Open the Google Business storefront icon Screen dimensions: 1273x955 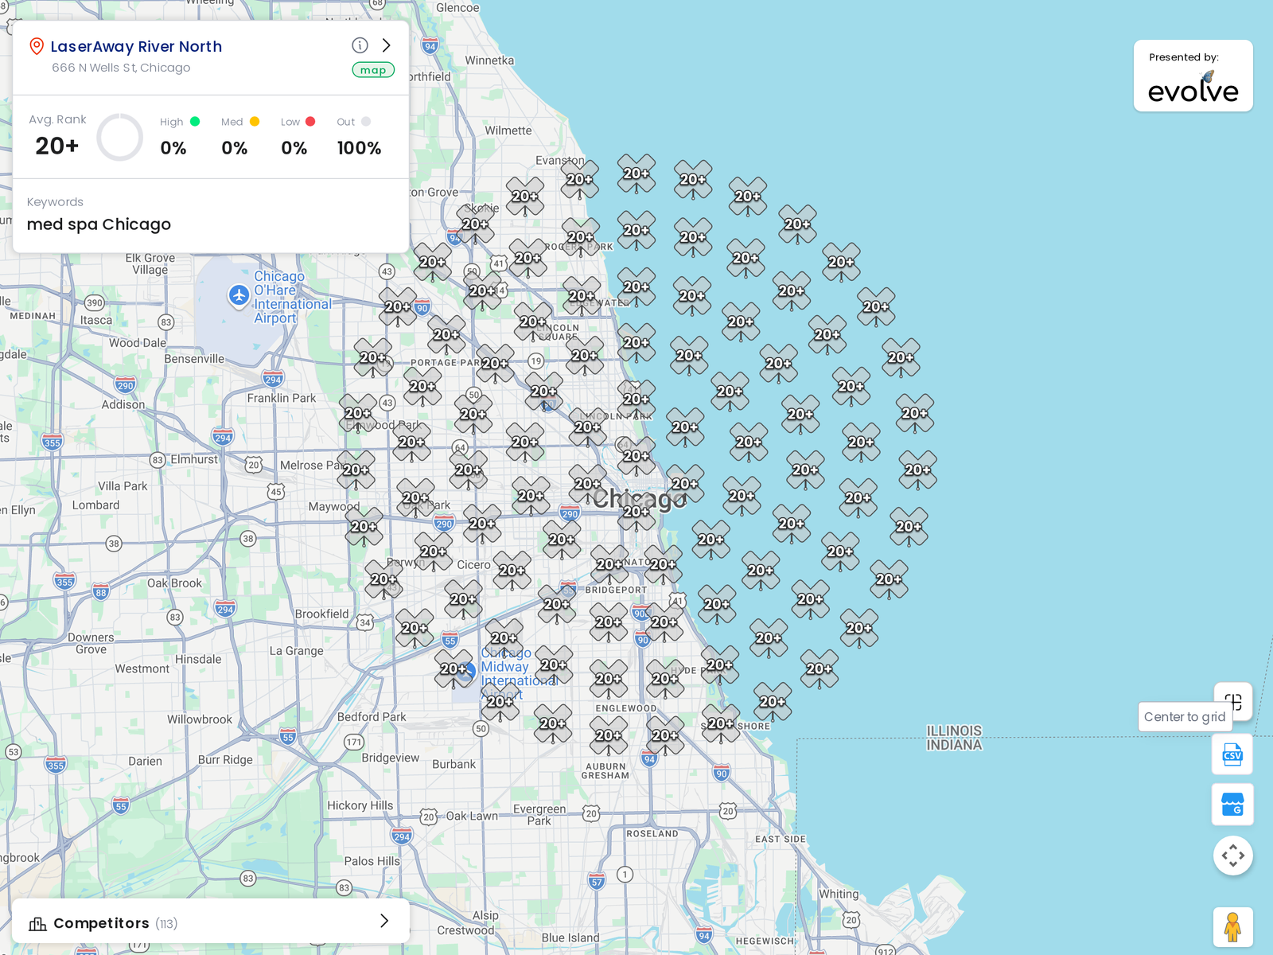click(x=1232, y=805)
